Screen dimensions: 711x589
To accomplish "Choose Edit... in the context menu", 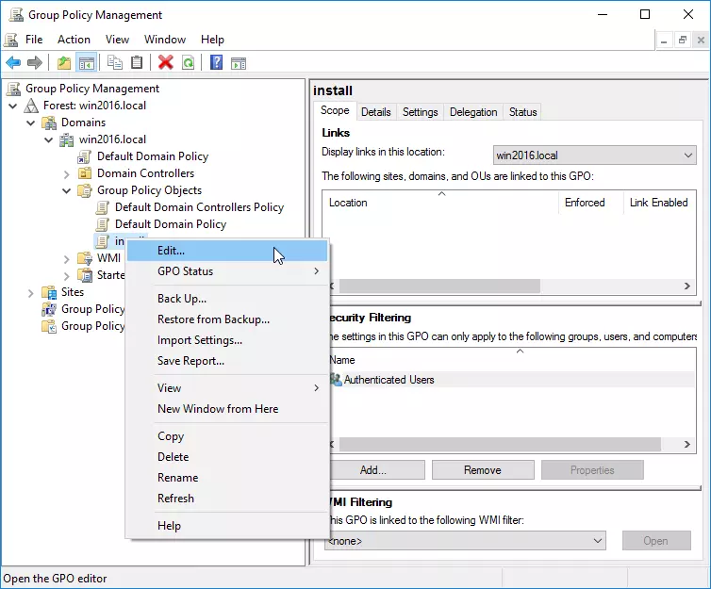I will pos(172,251).
